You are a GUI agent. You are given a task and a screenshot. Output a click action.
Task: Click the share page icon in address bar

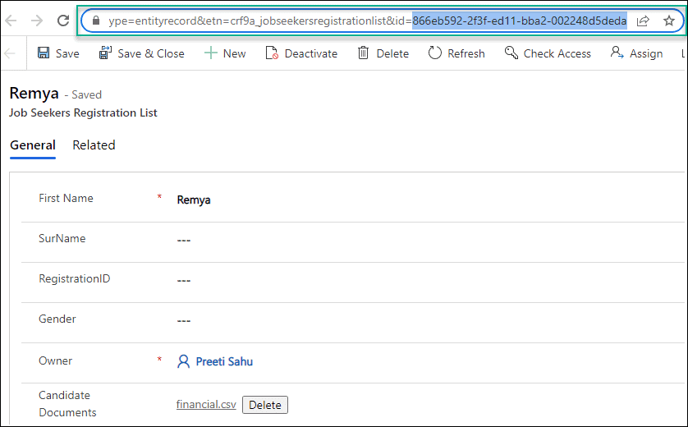coord(643,21)
